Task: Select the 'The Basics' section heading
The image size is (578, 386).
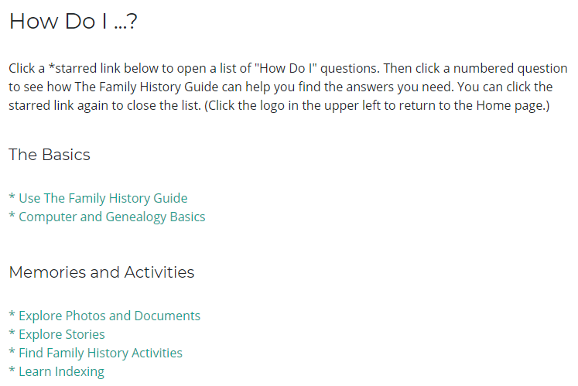Action: click(50, 155)
